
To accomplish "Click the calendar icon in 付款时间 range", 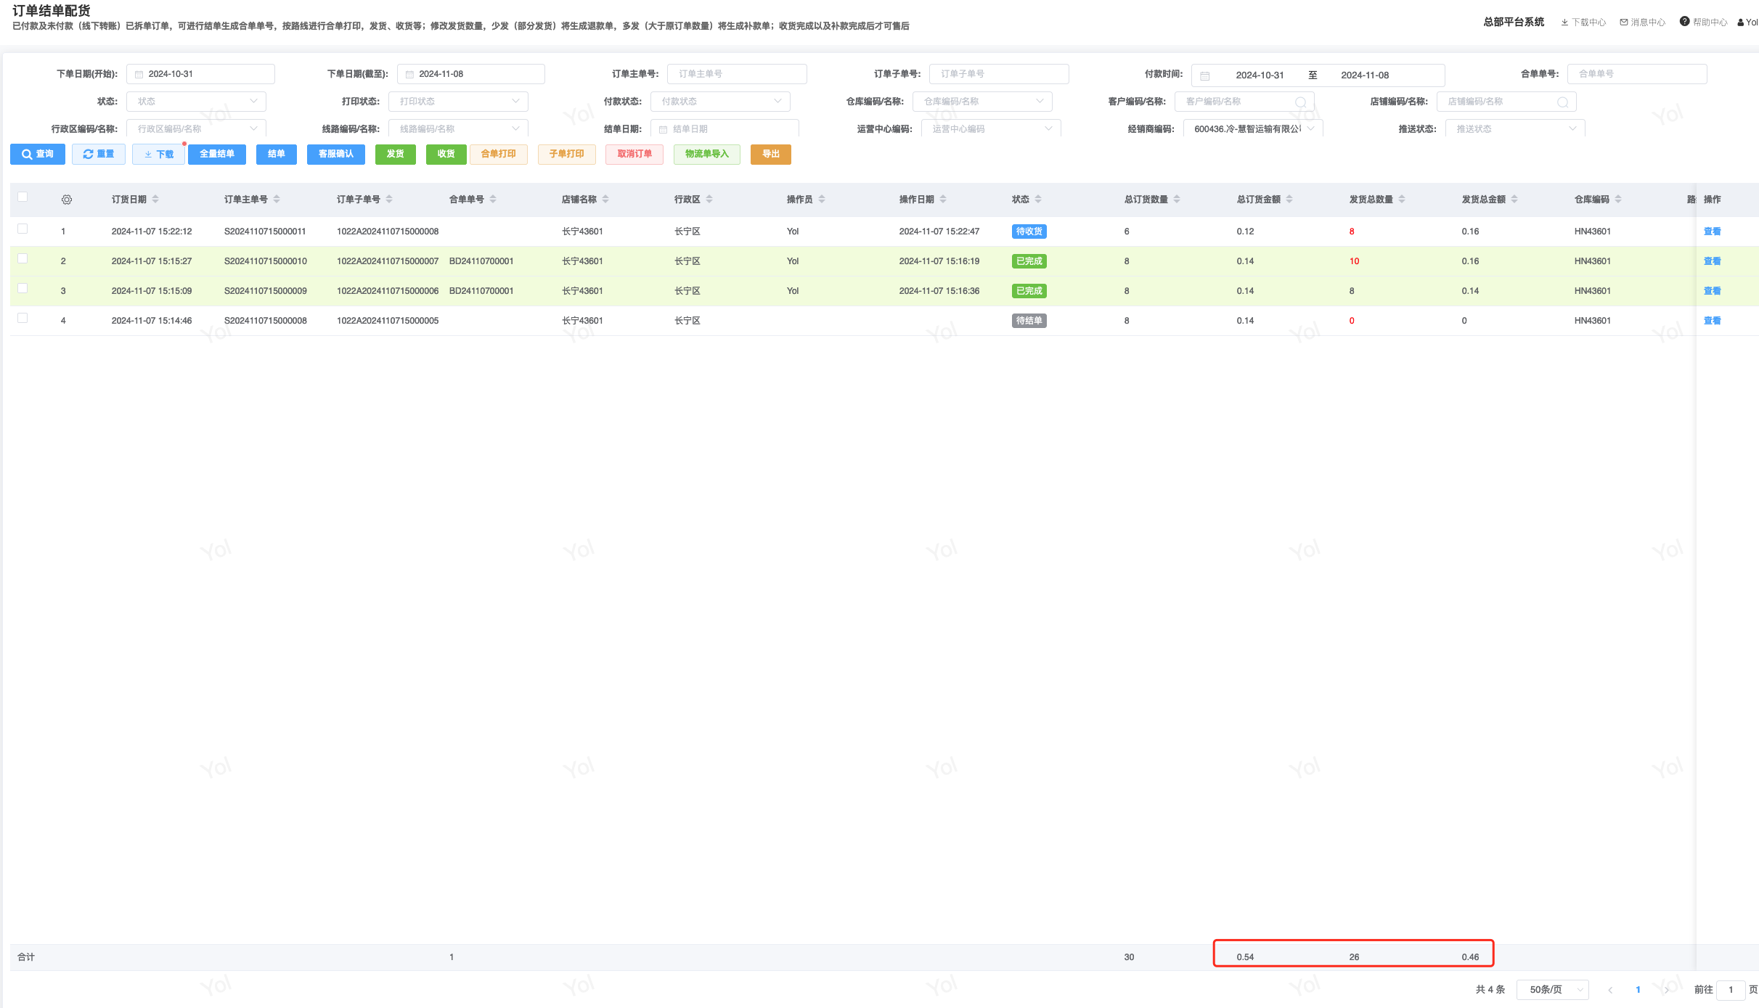I will [x=1205, y=75].
